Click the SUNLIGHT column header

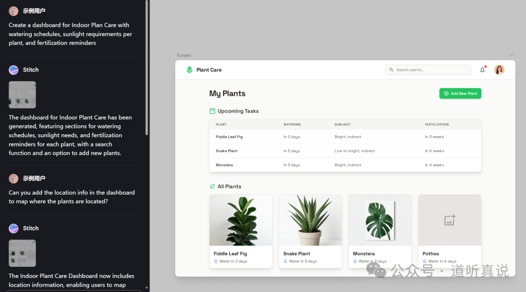[342, 125]
